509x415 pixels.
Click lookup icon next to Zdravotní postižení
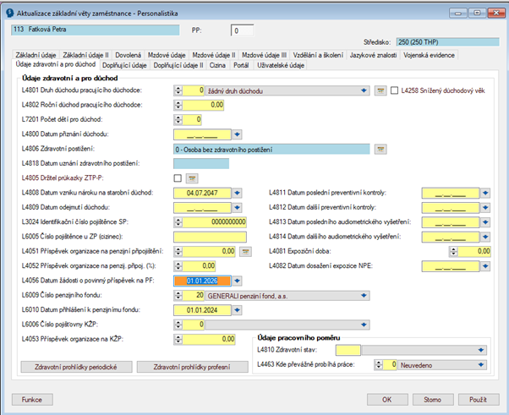point(380,149)
